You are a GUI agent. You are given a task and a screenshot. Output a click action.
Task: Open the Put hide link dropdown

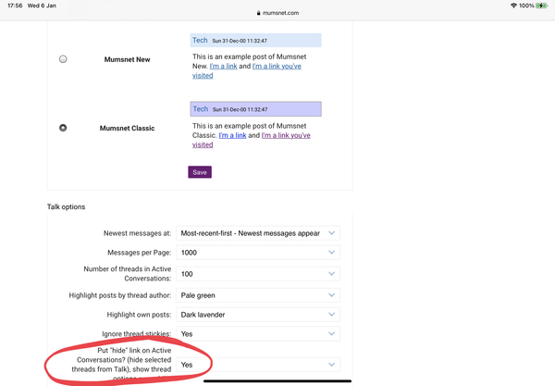click(x=258, y=365)
